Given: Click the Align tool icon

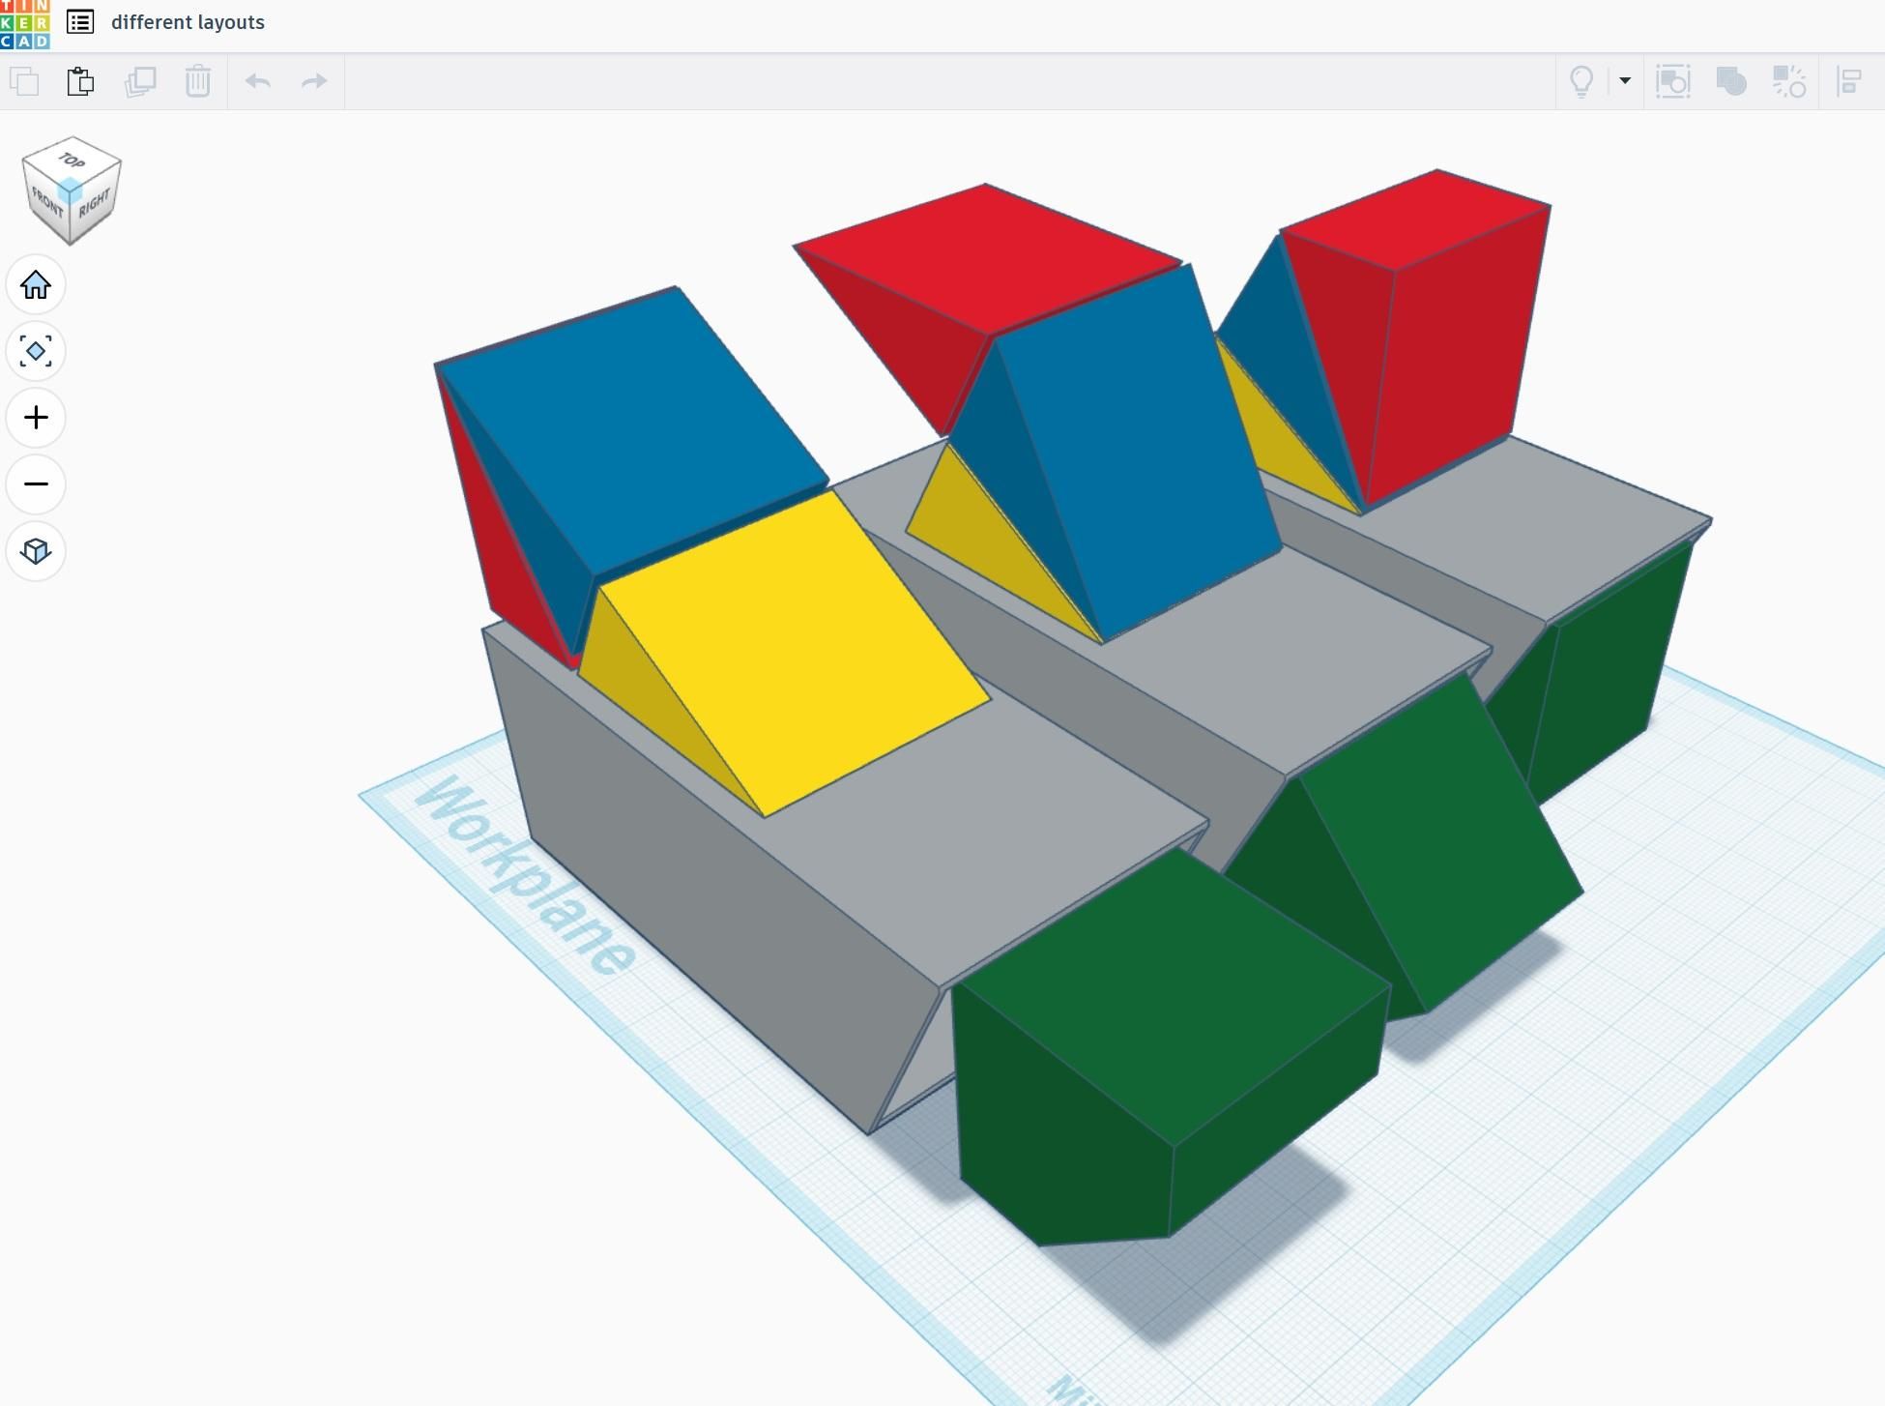Looking at the screenshot, I should (1849, 81).
